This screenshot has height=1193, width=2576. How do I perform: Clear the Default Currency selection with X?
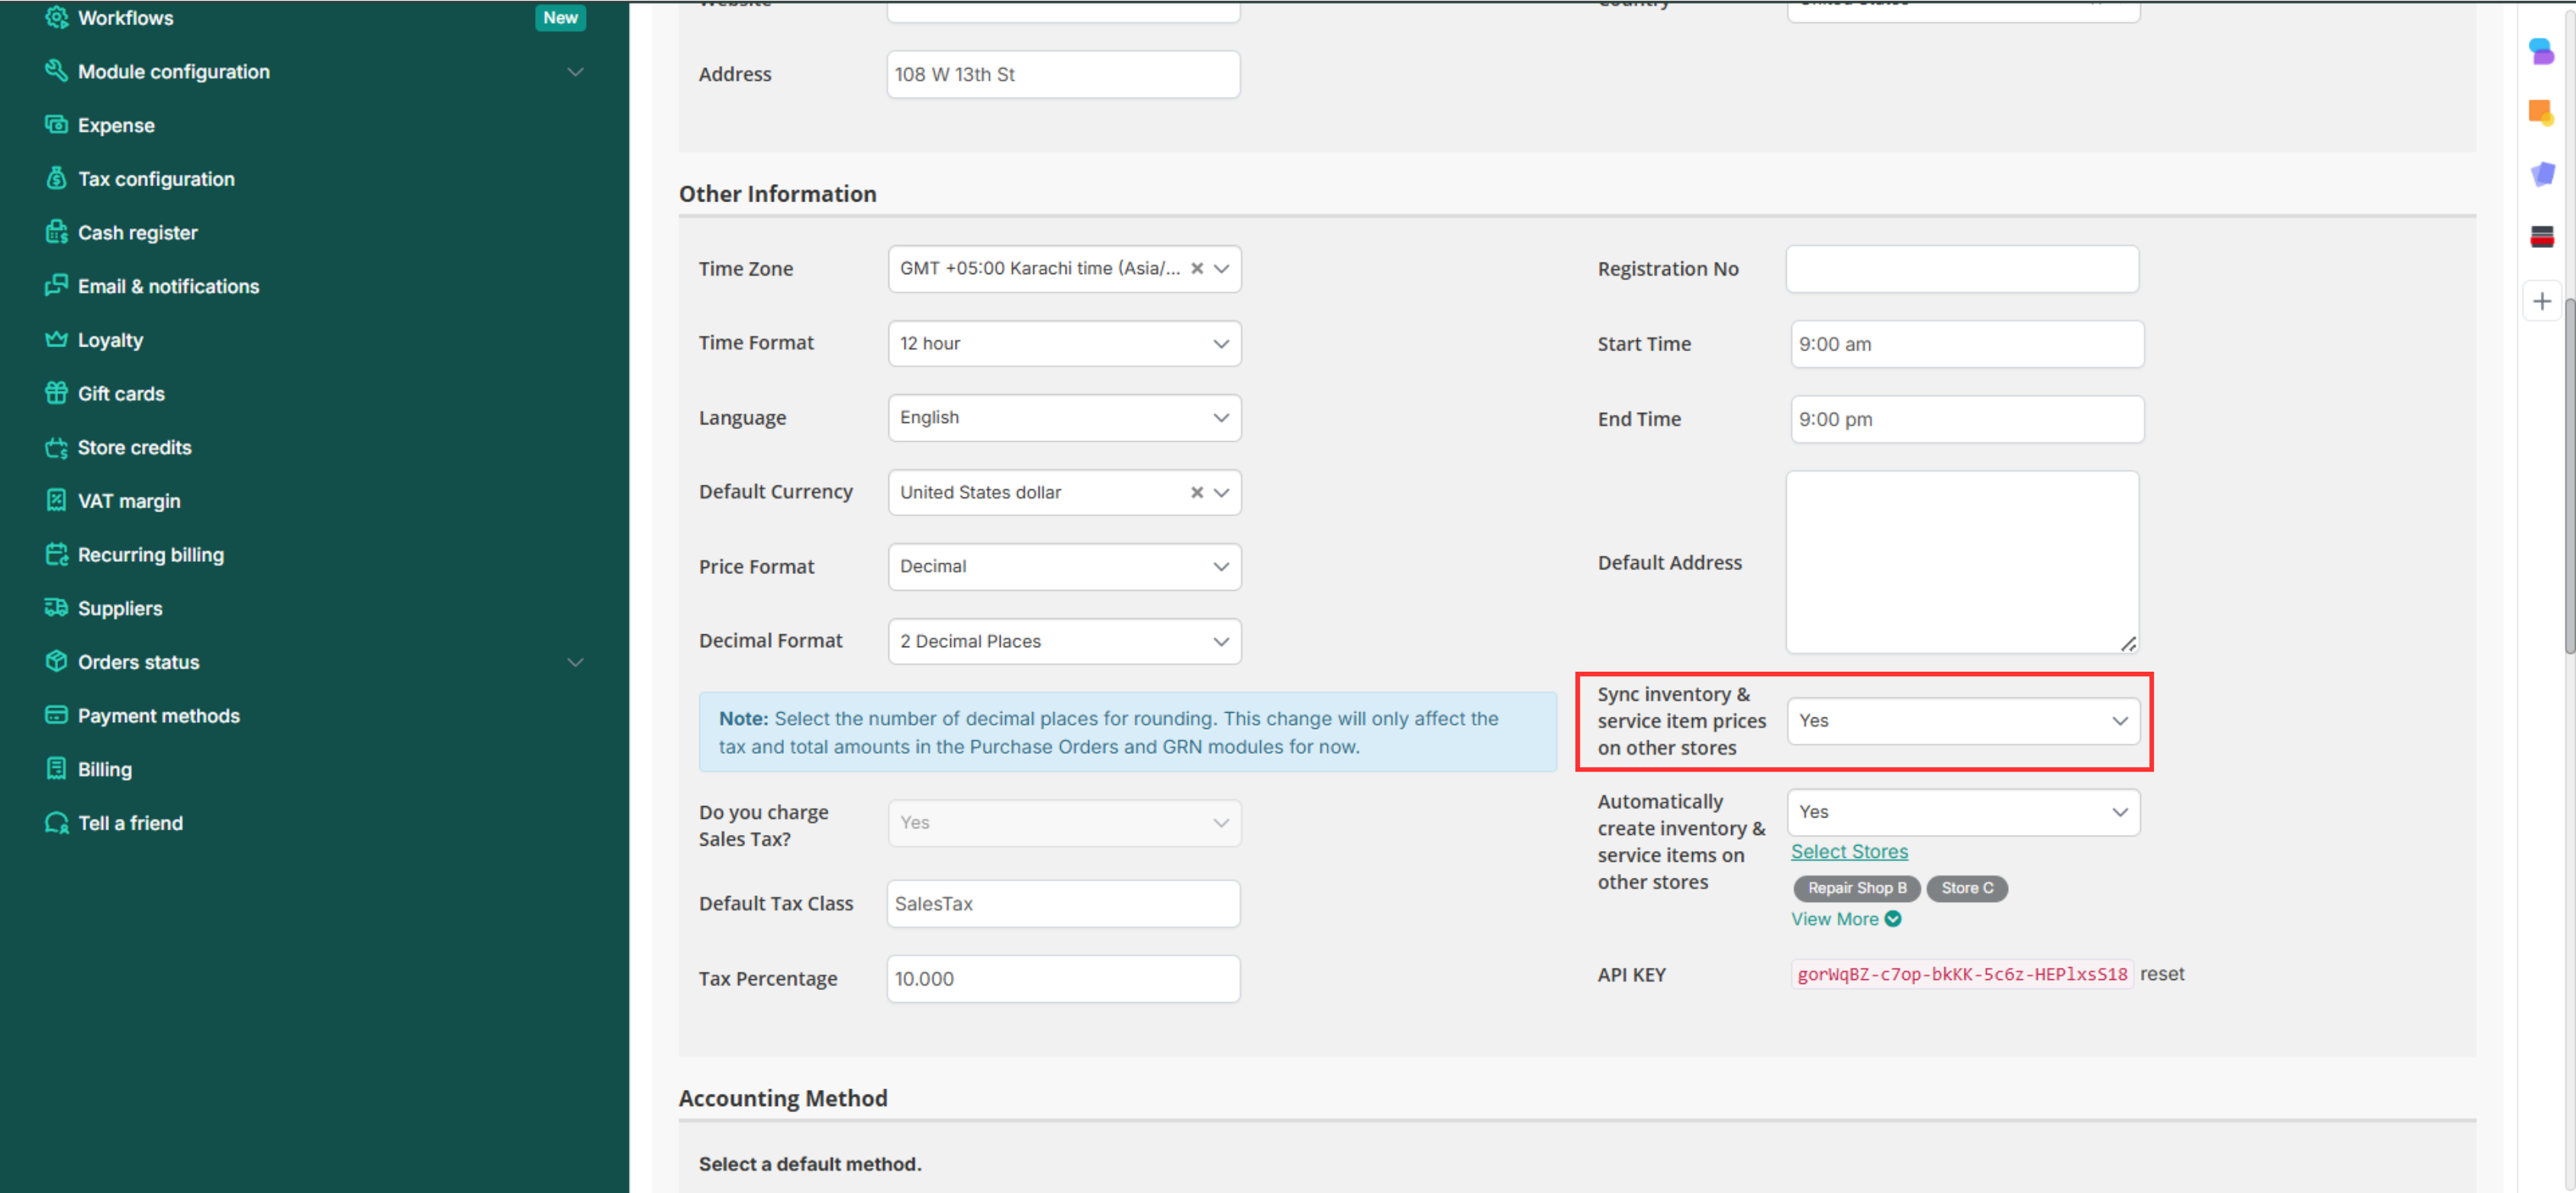pos(1196,492)
